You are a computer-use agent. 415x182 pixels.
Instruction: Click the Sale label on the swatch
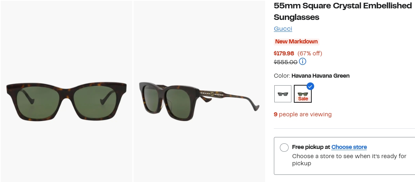click(303, 98)
